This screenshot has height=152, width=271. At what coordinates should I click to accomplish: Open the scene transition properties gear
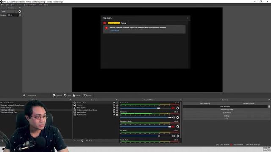point(19,11)
